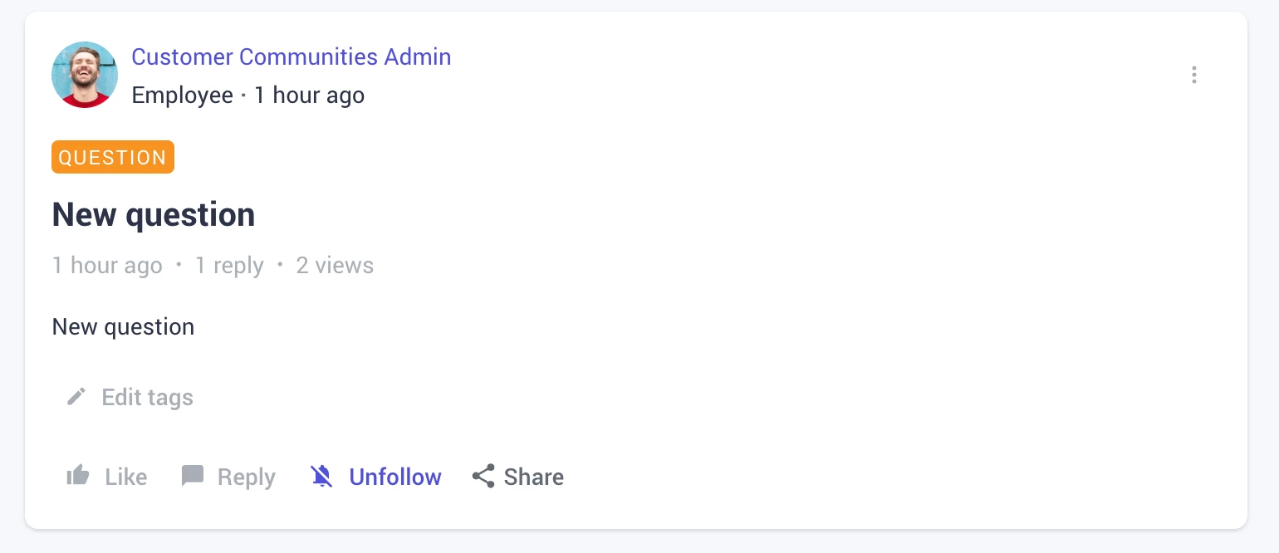Open the bold "New question" post title
1279x553 pixels.
(154, 215)
